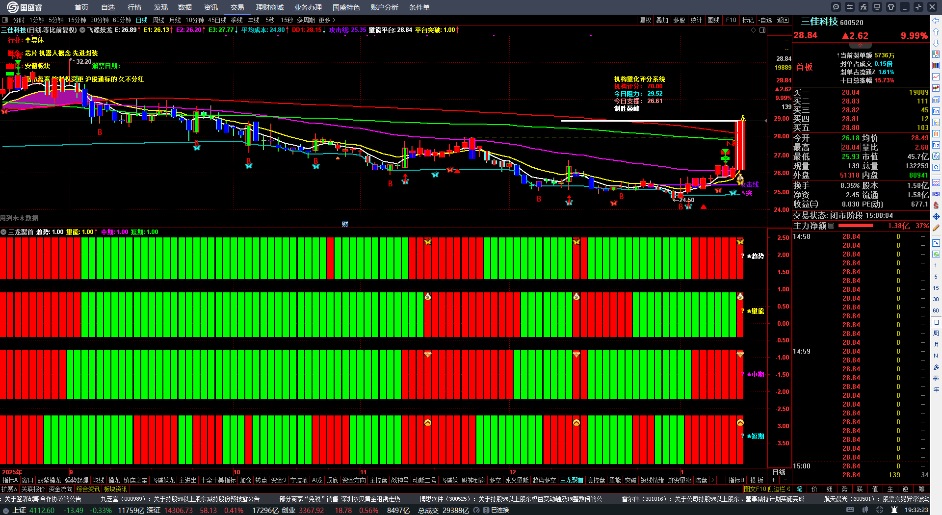Click the blue move arrows sidebar icon
Image resolution: width=942 pixels, height=515 pixels.
936,216
